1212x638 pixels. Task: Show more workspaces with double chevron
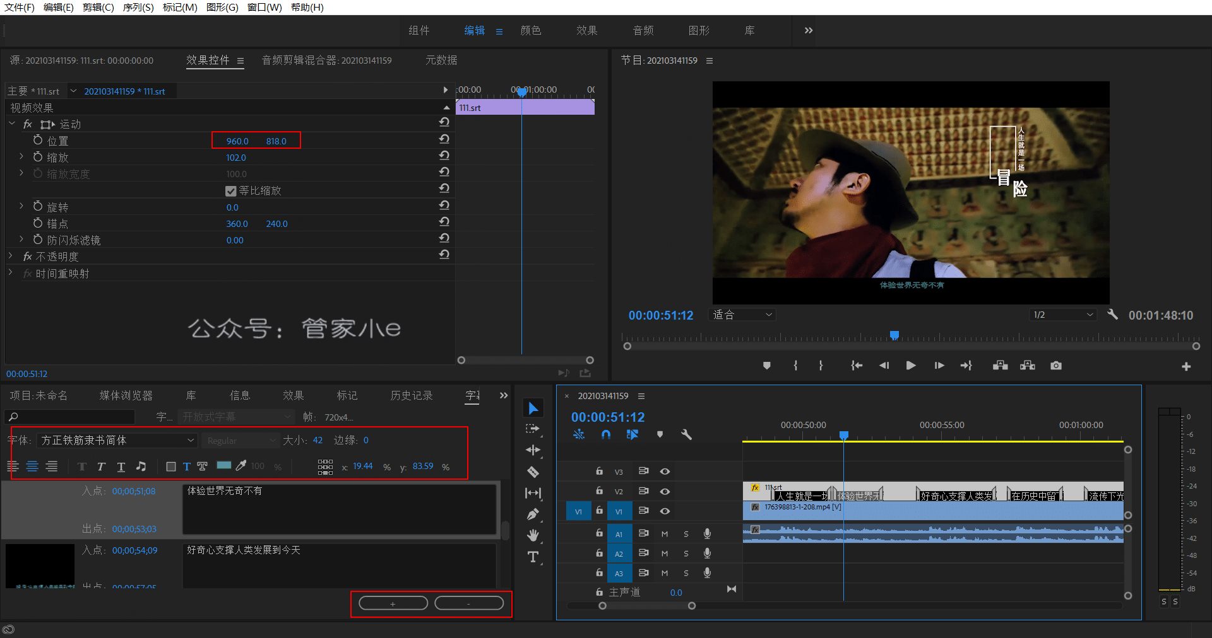tap(809, 30)
